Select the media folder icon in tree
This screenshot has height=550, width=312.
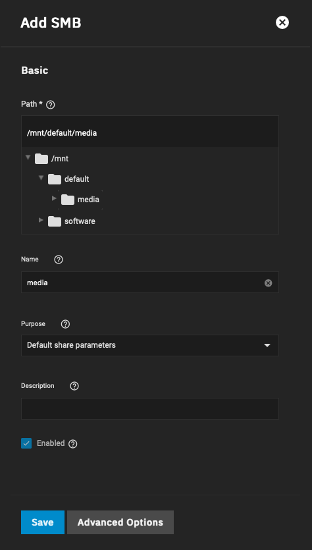(68, 200)
